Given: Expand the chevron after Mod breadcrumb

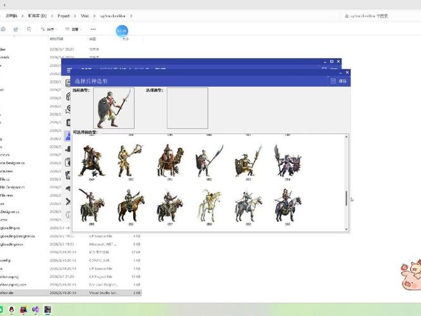Looking at the screenshot, I should coord(94,16).
